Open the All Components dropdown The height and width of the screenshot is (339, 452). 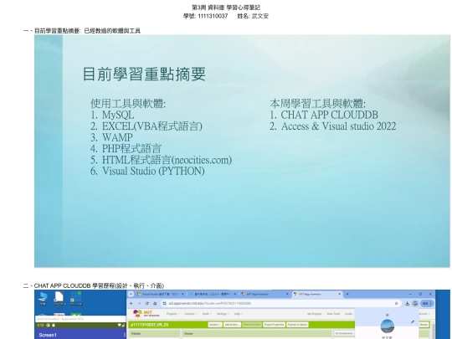[x=344, y=333]
